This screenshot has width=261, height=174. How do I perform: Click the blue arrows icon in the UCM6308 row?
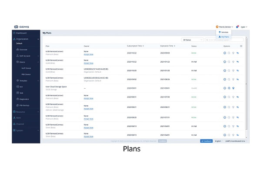point(238,70)
